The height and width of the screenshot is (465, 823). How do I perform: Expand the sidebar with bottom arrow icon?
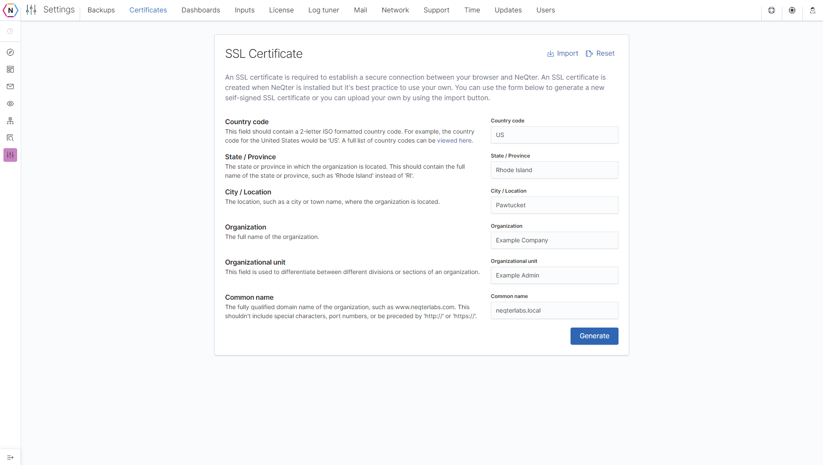coord(10,457)
